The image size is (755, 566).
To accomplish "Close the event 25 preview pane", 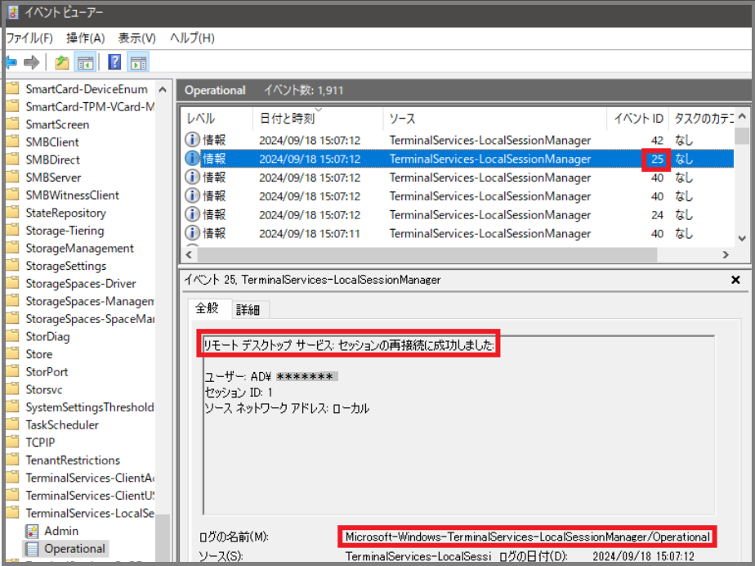I will tap(735, 280).
